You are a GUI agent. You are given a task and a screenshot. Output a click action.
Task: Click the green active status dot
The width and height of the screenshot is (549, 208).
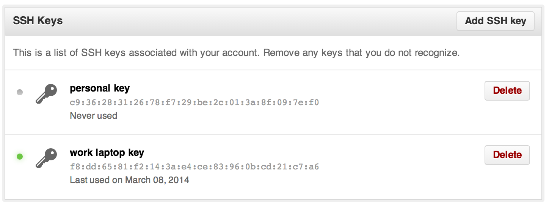(x=20, y=157)
